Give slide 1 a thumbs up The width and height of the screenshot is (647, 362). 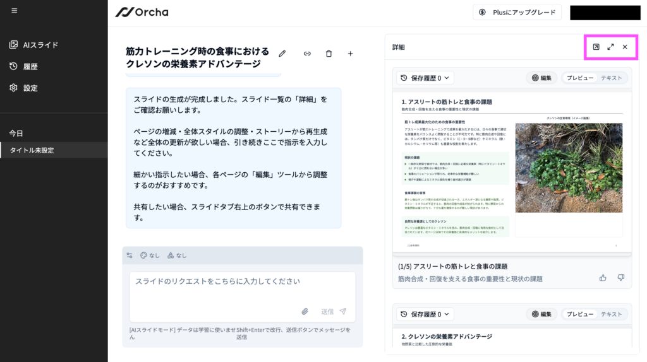click(x=603, y=278)
